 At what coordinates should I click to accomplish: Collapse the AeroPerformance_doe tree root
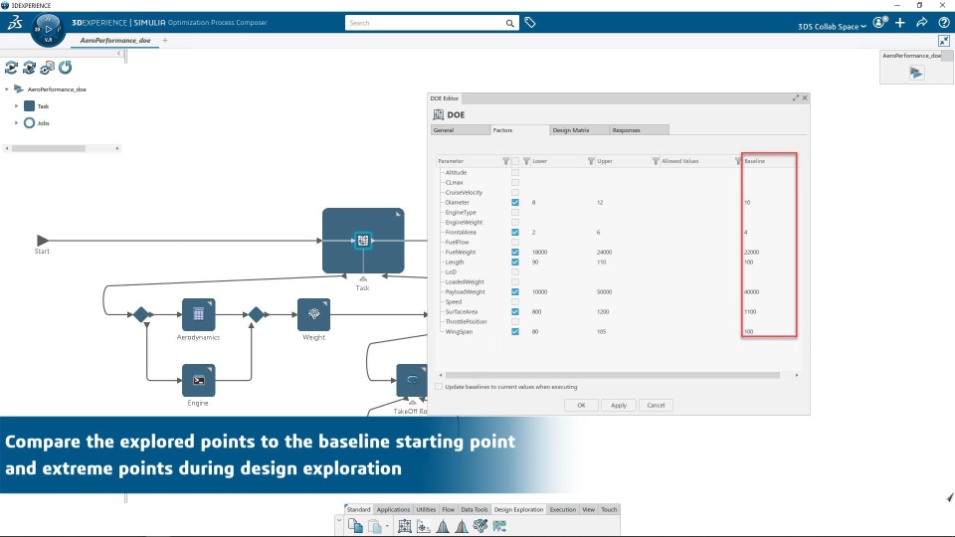(x=7, y=89)
